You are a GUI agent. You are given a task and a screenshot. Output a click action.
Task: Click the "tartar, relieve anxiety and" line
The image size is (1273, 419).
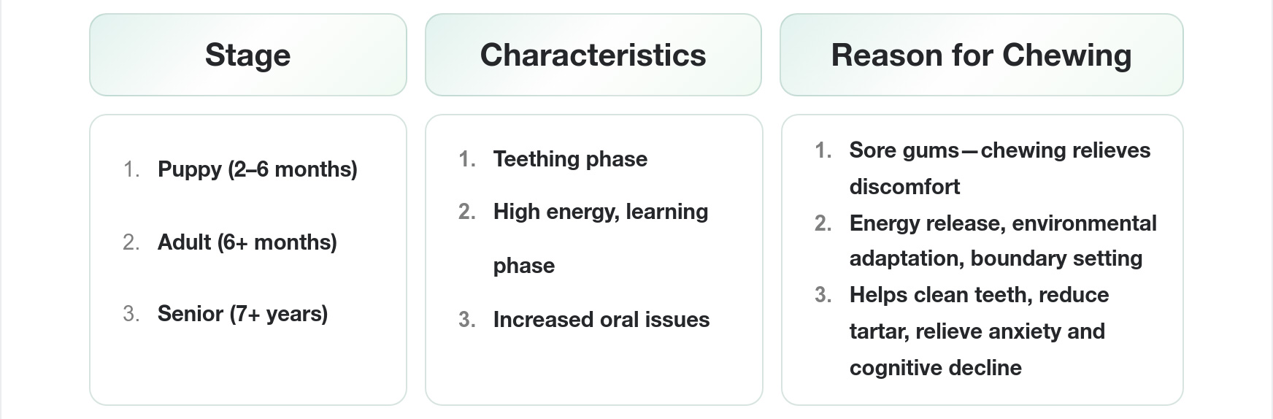point(977,331)
